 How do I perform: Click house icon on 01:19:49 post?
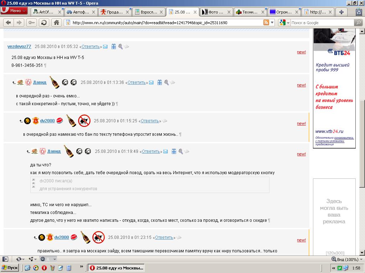point(35,151)
